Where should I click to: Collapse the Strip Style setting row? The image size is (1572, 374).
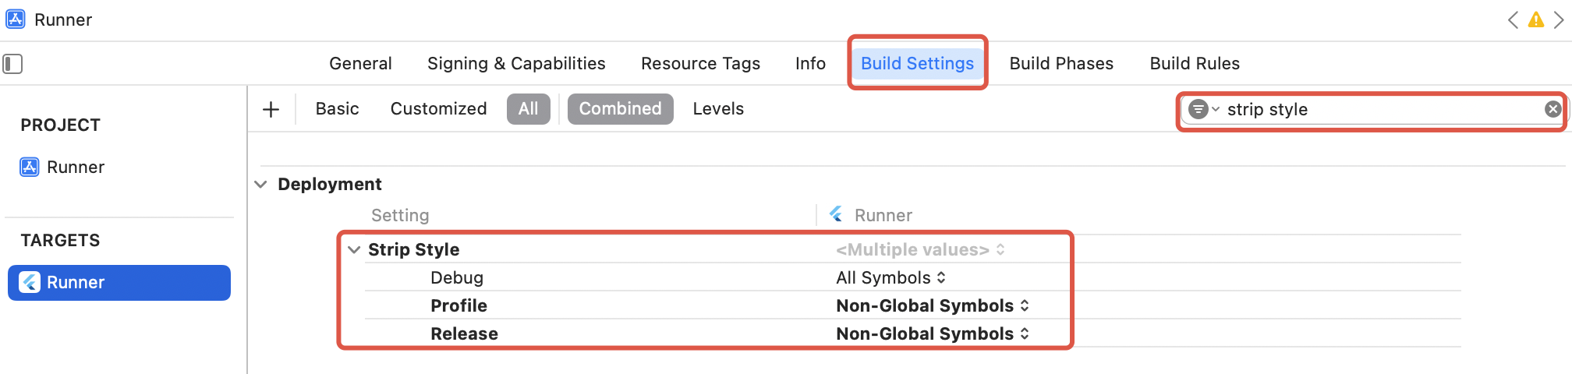point(354,250)
